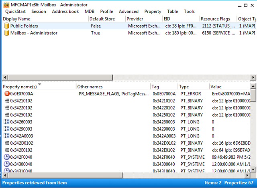Open the Address book menu
Viewport: 257px width, 188px height.
65,12
